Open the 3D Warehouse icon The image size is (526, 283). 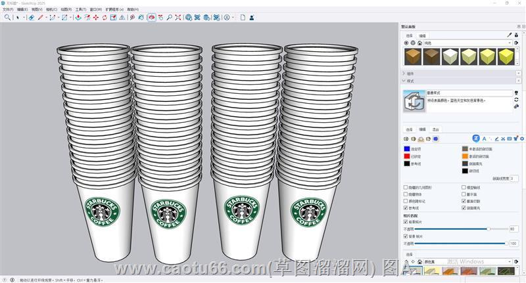tap(189, 18)
